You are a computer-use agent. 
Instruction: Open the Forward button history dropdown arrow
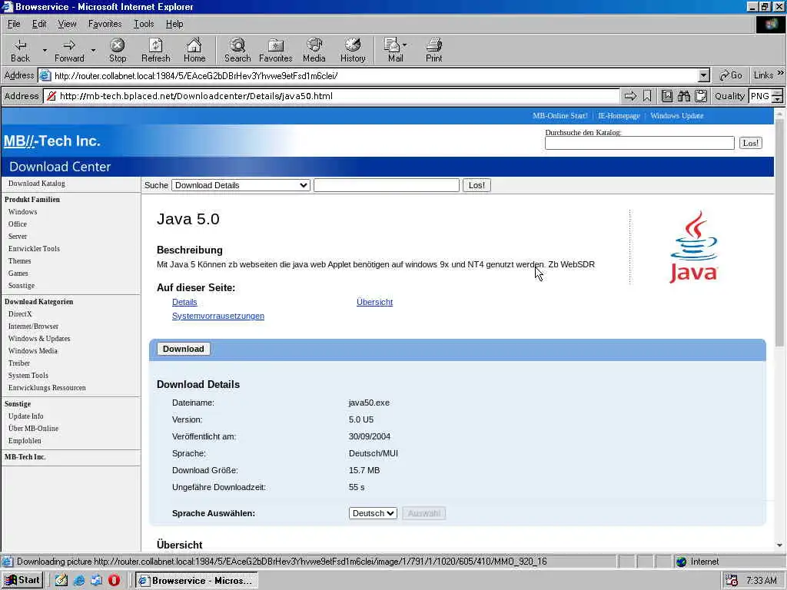coord(93,50)
